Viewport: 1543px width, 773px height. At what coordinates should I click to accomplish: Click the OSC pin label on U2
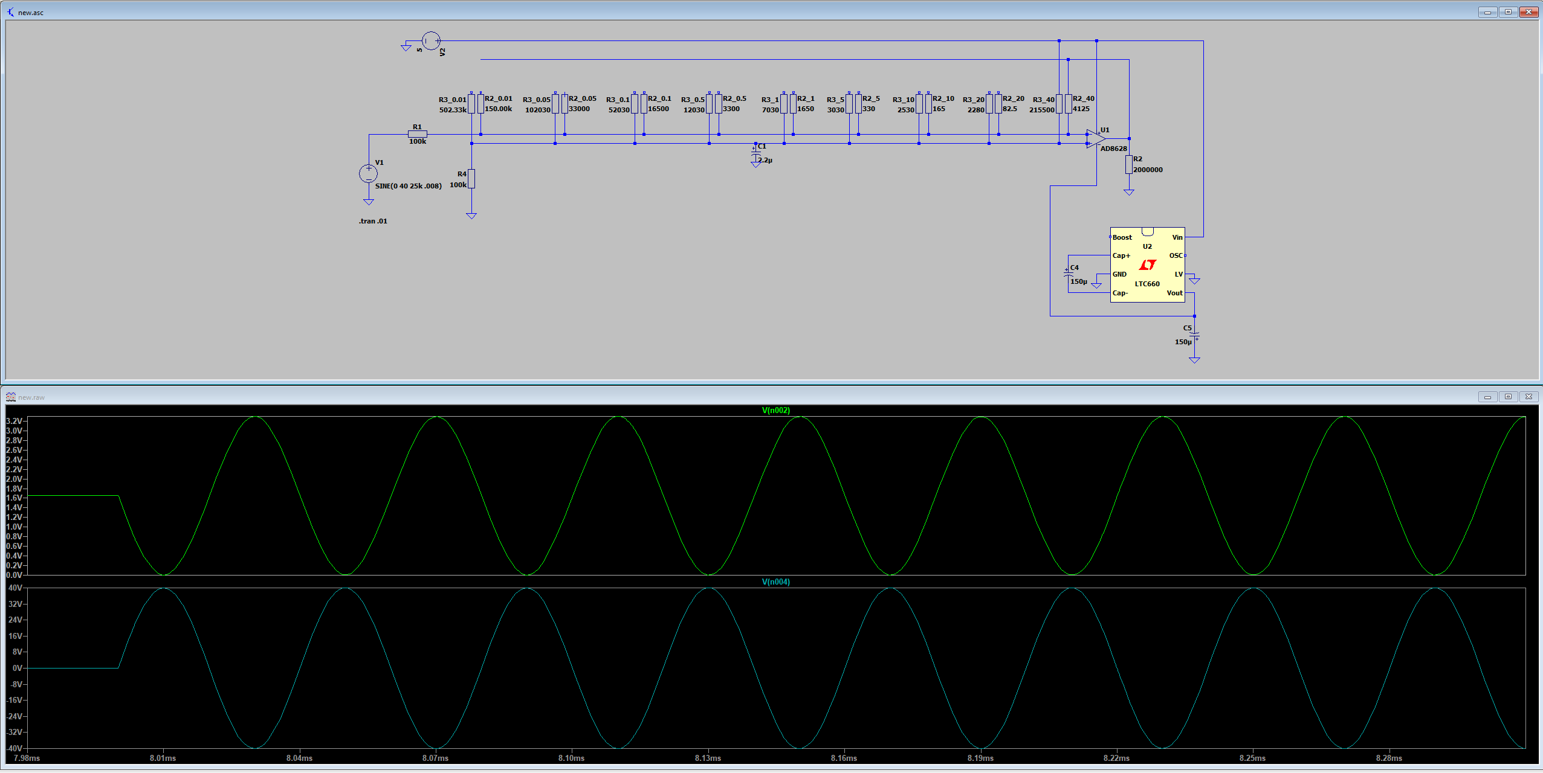click(1176, 255)
